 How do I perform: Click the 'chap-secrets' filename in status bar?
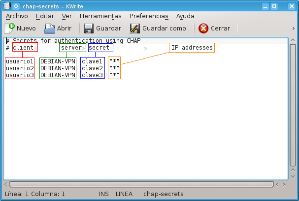click(164, 194)
